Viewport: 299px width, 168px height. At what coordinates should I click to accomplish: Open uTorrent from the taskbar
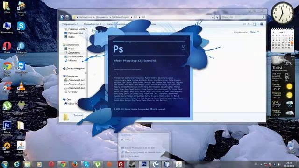[98, 164]
